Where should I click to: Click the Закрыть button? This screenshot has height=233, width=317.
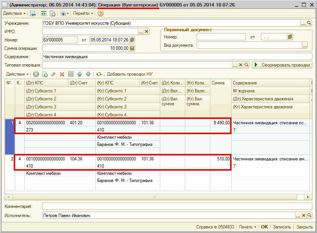(x=305, y=227)
